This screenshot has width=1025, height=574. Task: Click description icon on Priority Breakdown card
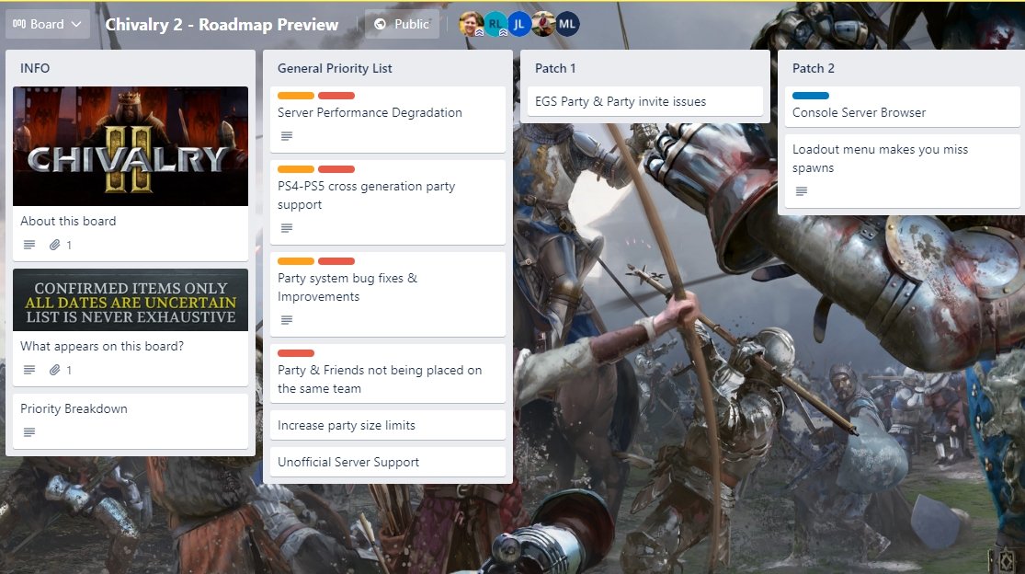tap(29, 432)
